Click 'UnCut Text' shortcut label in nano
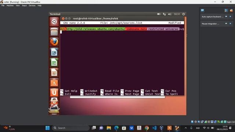The image size is (235, 132). (153, 94)
